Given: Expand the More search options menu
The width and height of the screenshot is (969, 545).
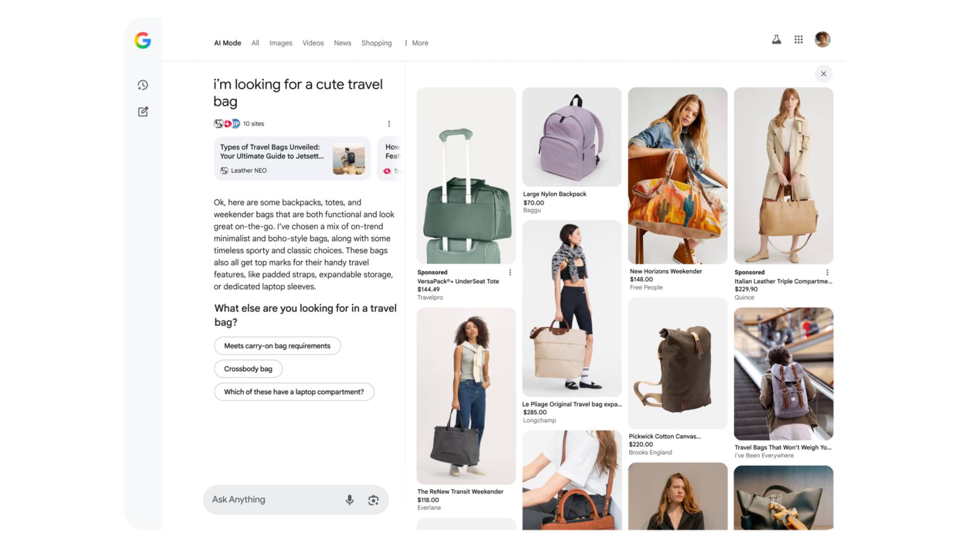Looking at the screenshot, I should (416, 43).
